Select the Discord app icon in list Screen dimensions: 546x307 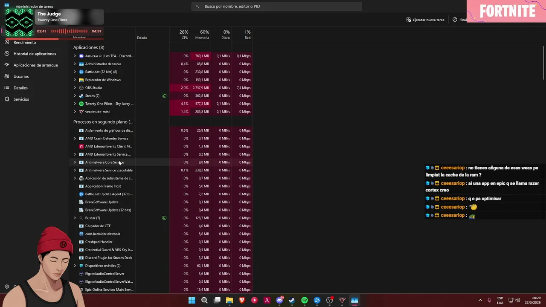pos(81,56)
